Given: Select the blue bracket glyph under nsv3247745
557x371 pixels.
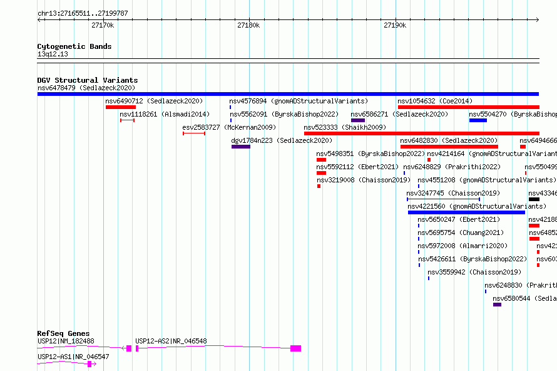Looking at the screenshot, I should 443,199.
